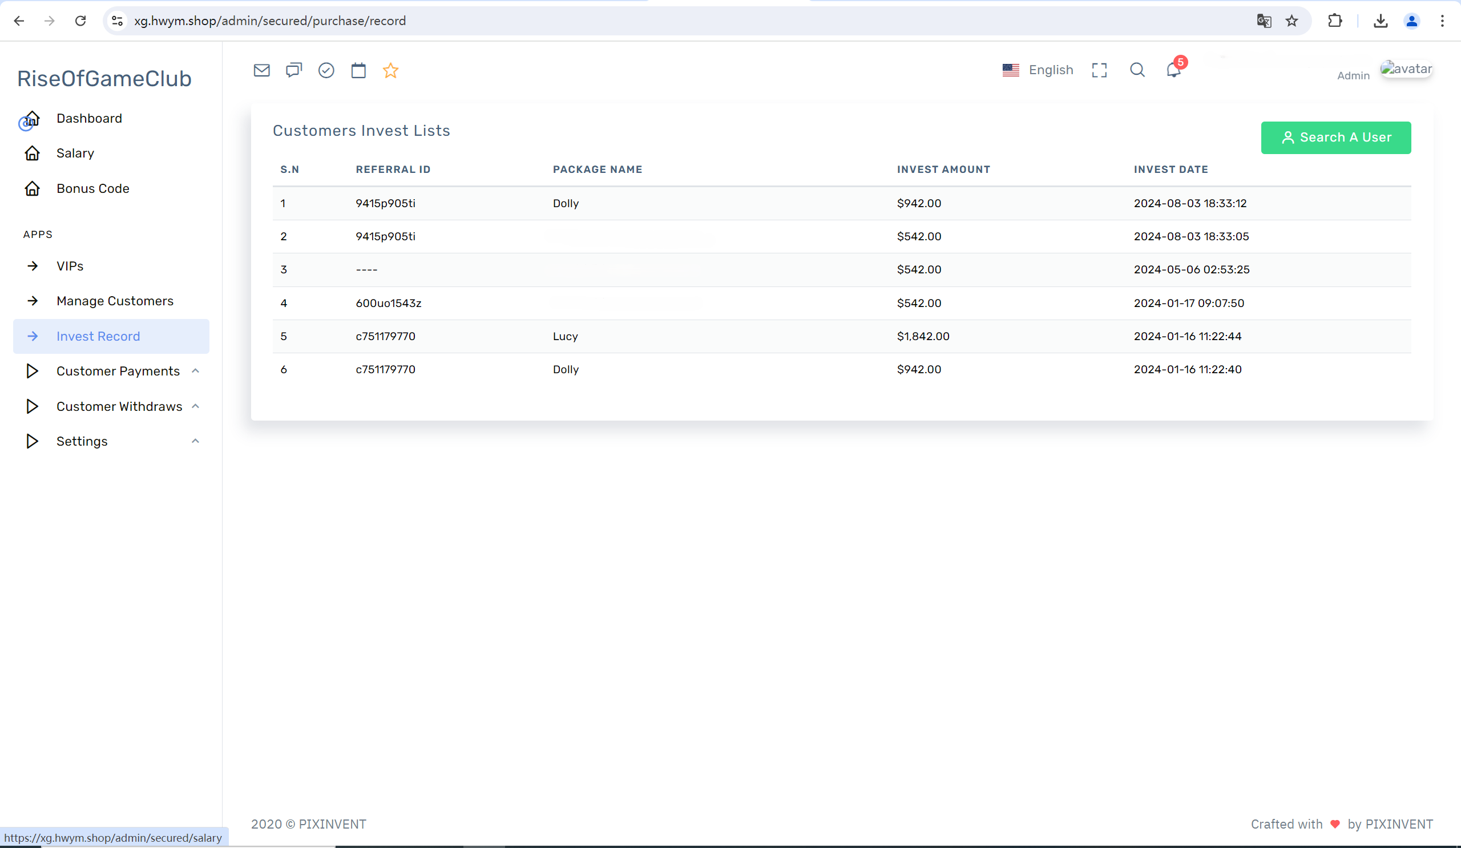Expand the Customer Payments menu
1461x848 pixels.
click(x=118, y=371)
